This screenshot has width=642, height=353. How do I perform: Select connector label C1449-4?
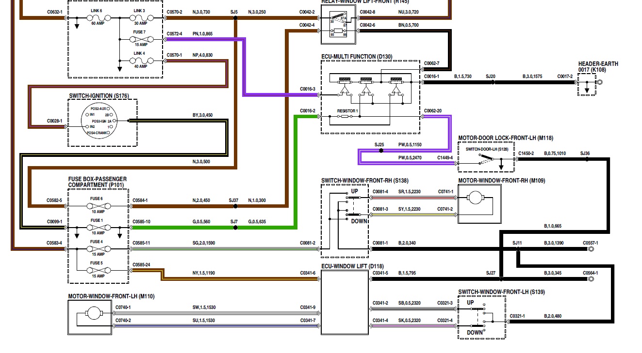click(x=445, y=157)
